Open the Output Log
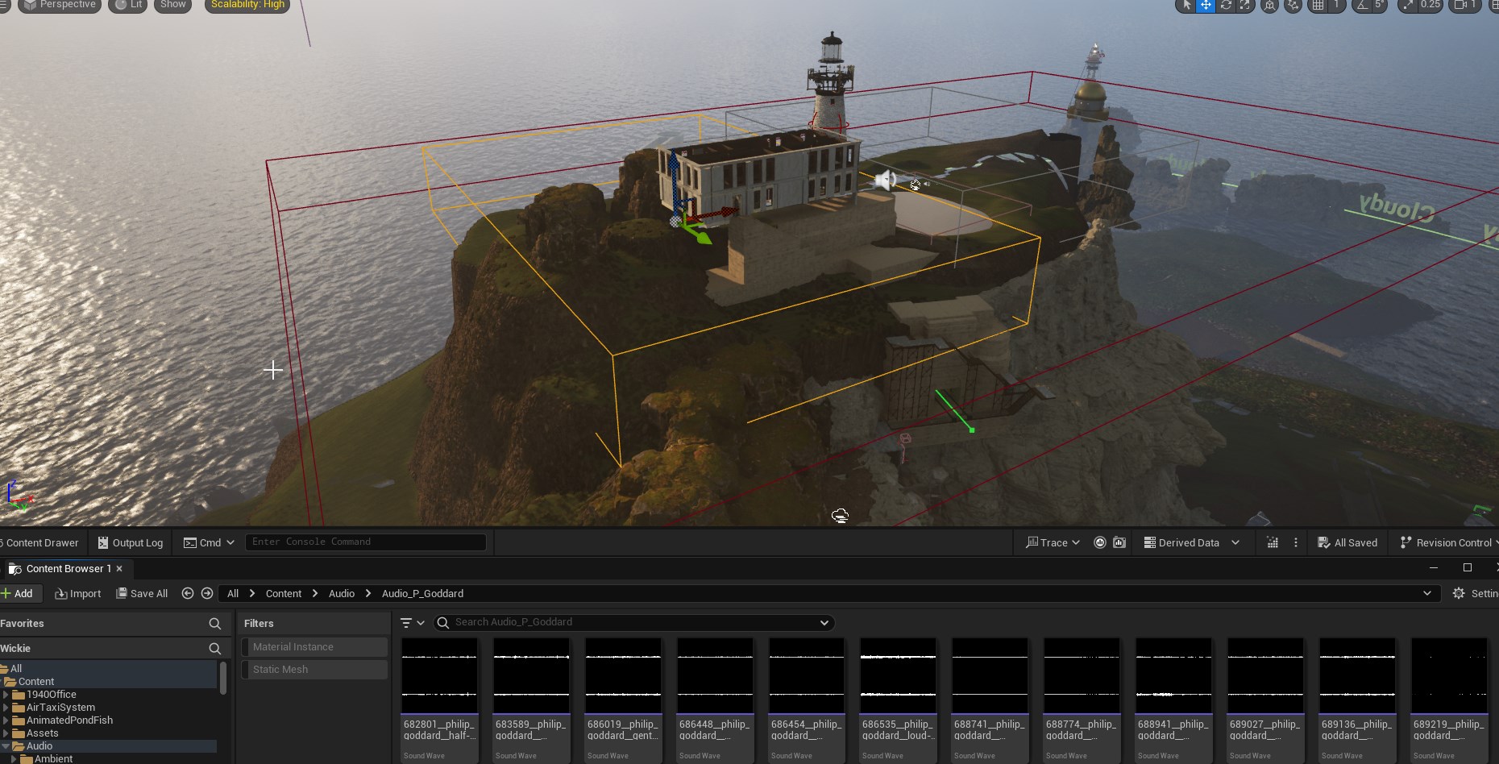Image resolution: width=1499 pixels, height=764 pixels. click(x=130, y=542)
